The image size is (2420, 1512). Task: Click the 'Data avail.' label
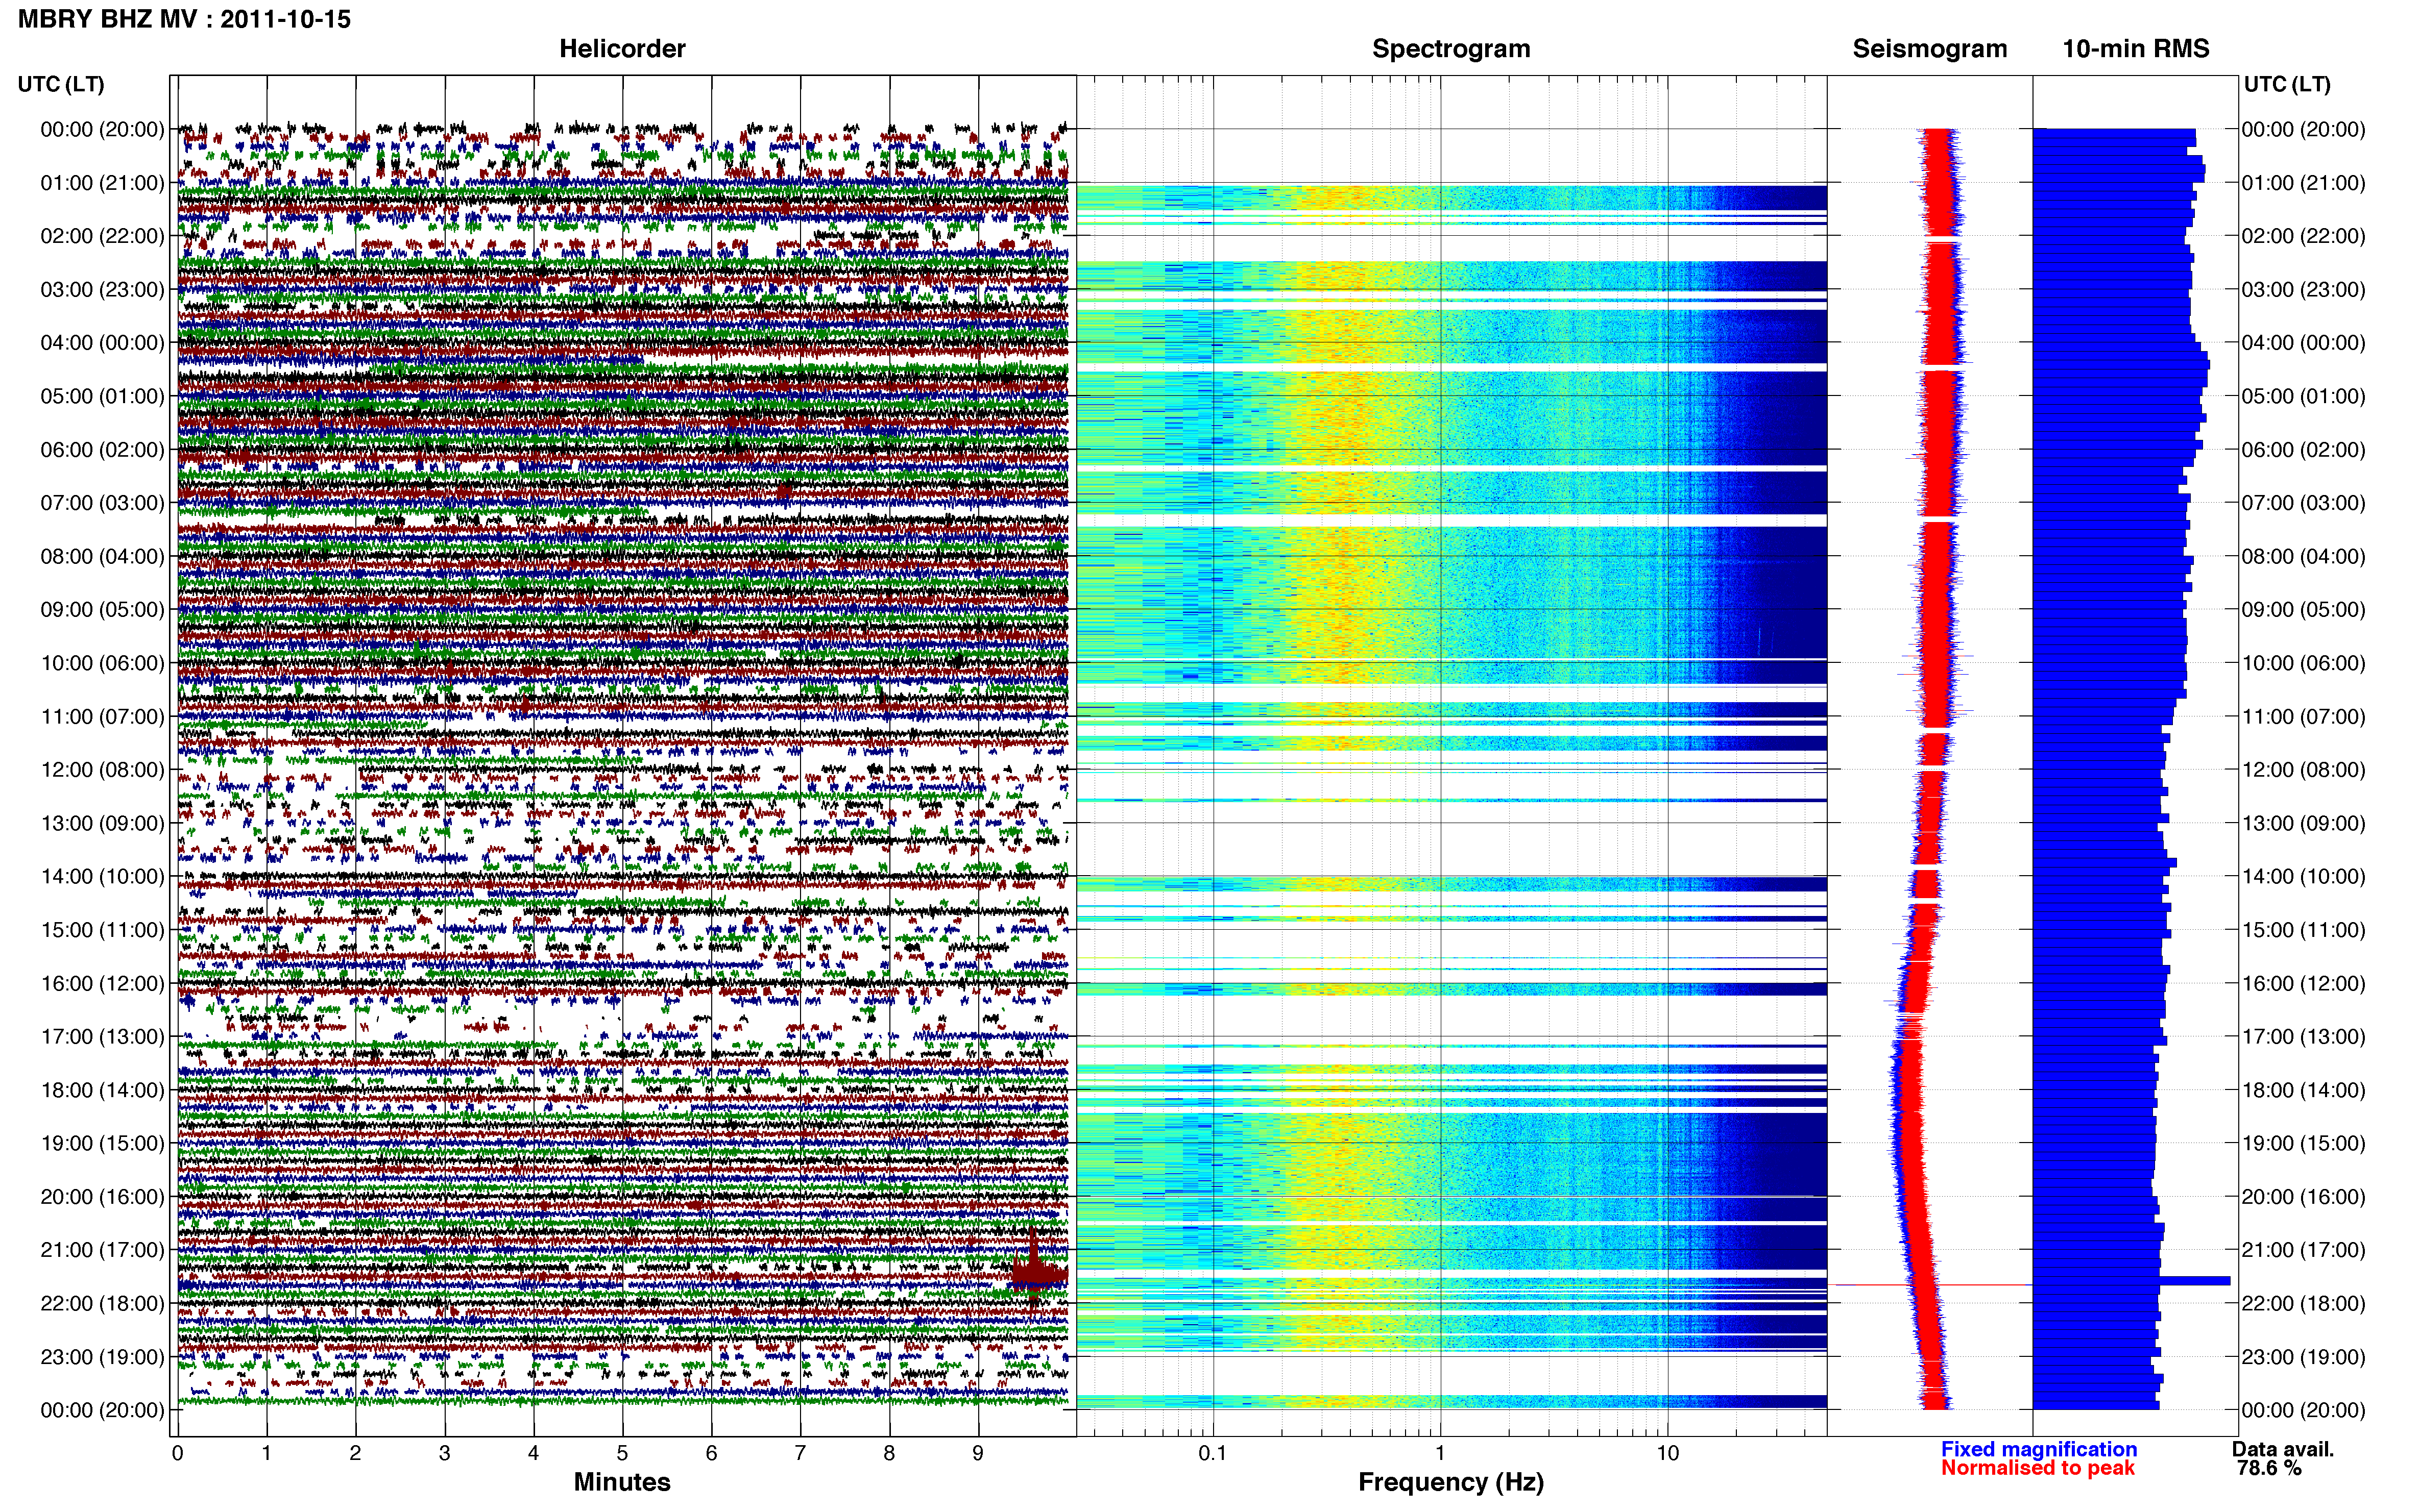coord(2283,1449)
